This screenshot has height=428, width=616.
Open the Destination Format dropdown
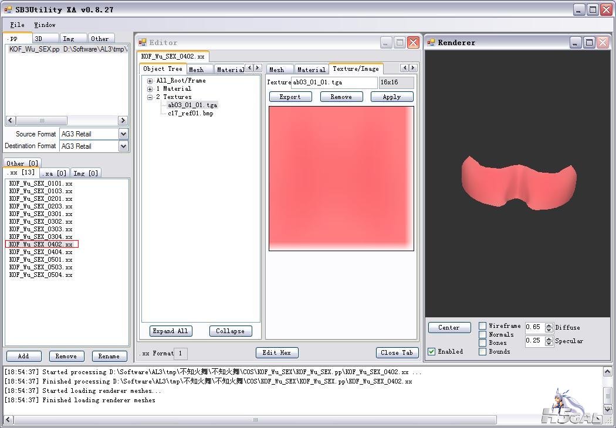(123, 146)
